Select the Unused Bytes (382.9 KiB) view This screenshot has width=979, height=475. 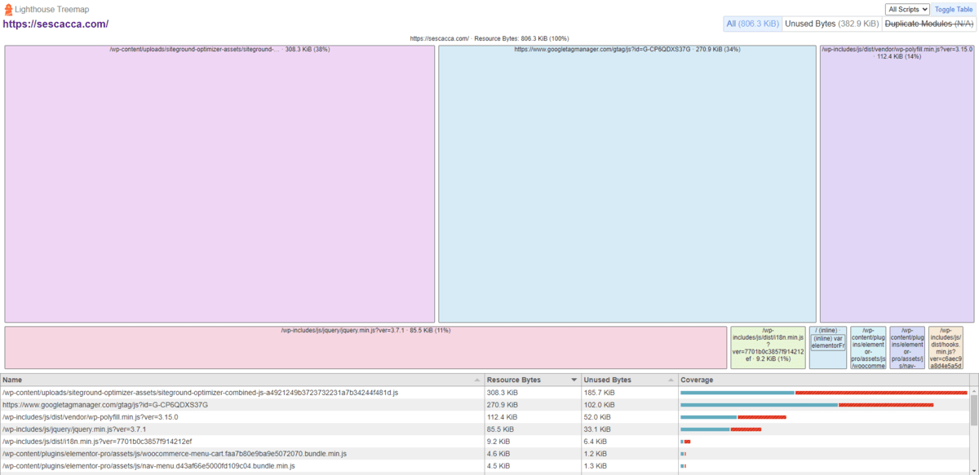[x=831, y=24]
